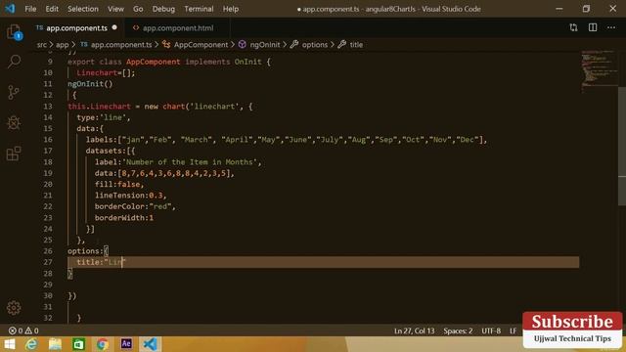Click the app folder breadcrumb
The image size is (626, 352).
(62, 45)
